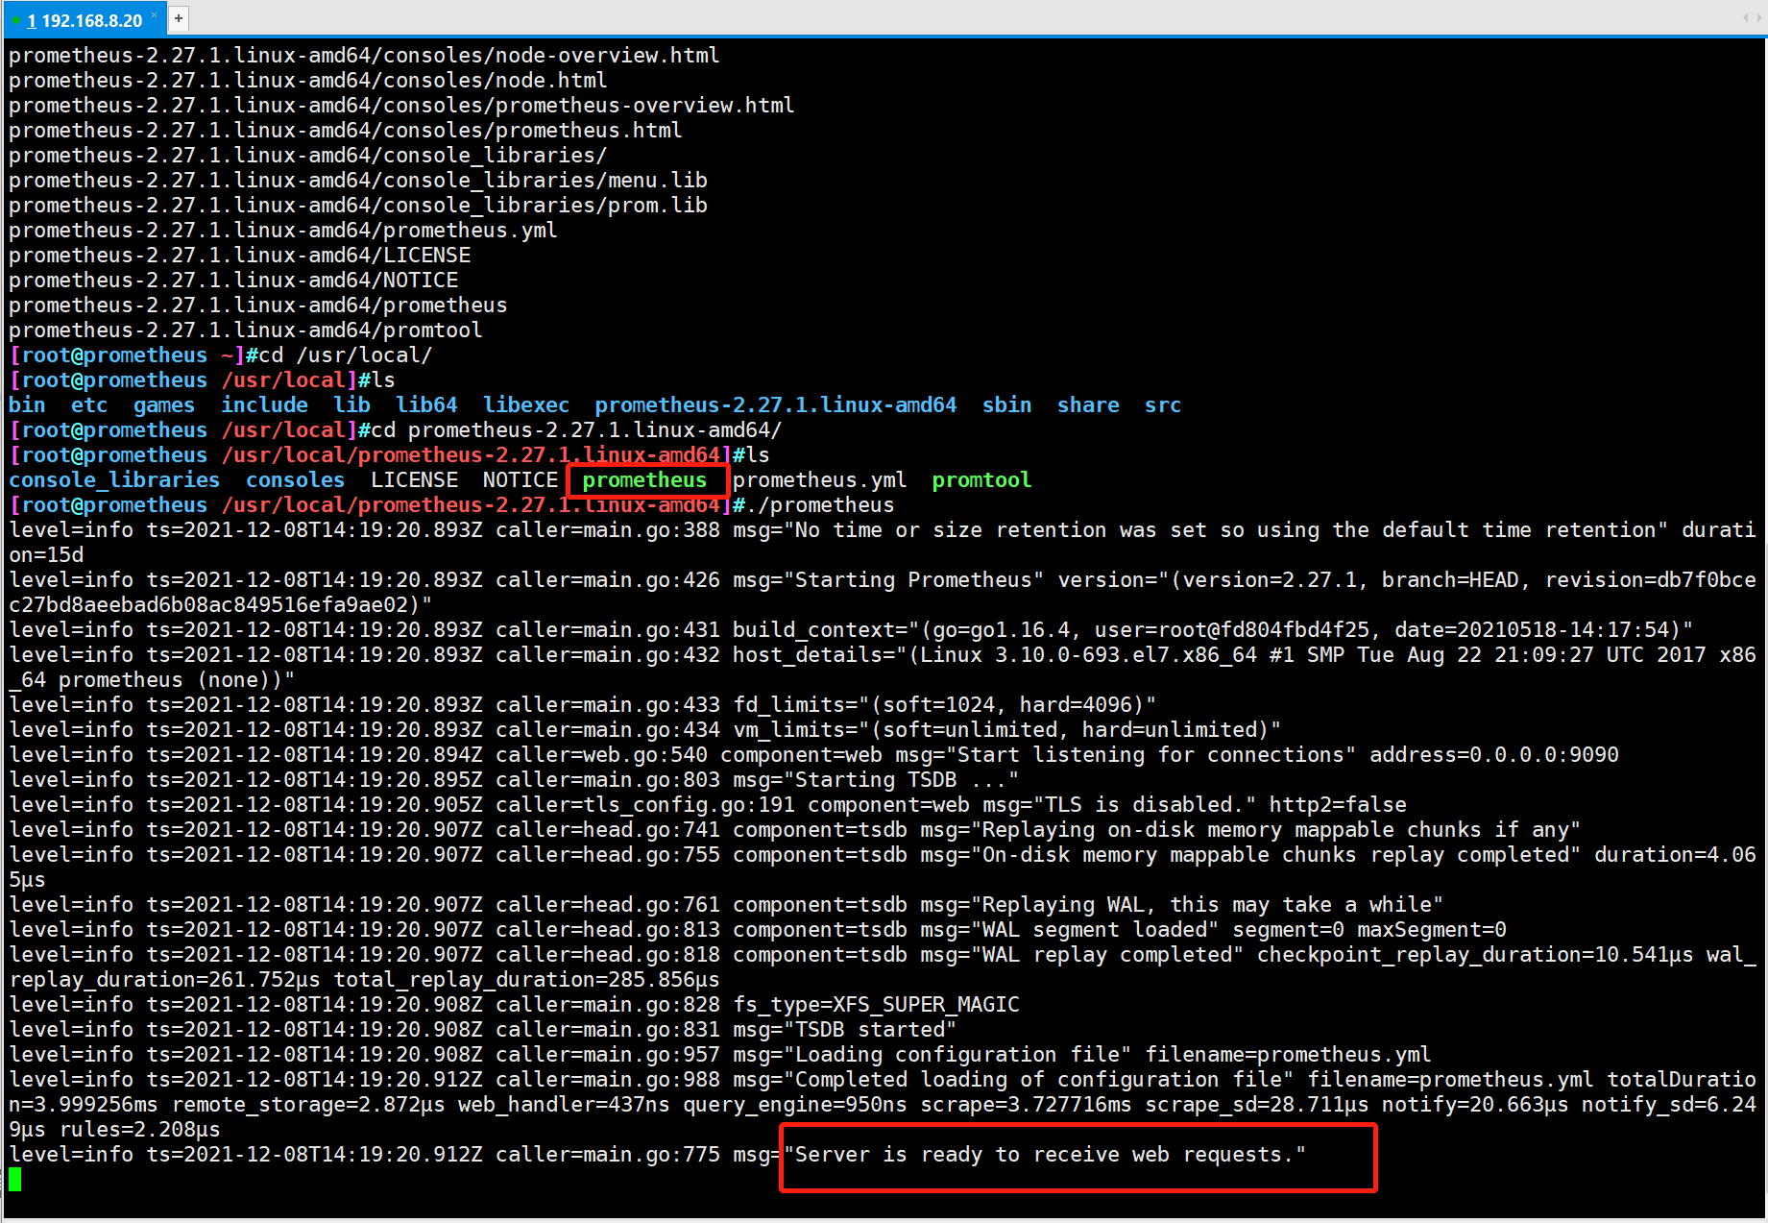1768x1223 pixels.
Task: Click 'Starting TSDB ...' log message
Action: click(x=901, y=779)
